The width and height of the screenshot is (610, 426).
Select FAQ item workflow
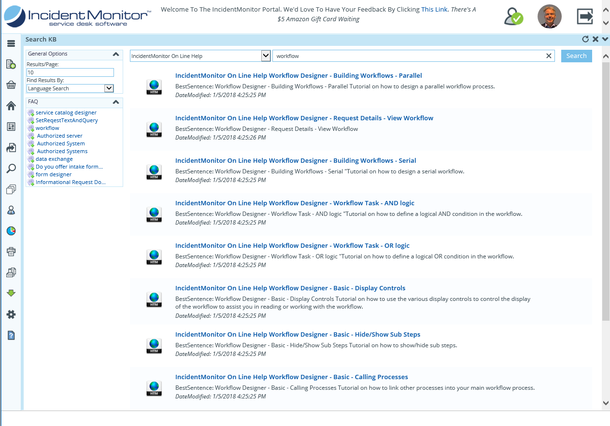[47, 128]
